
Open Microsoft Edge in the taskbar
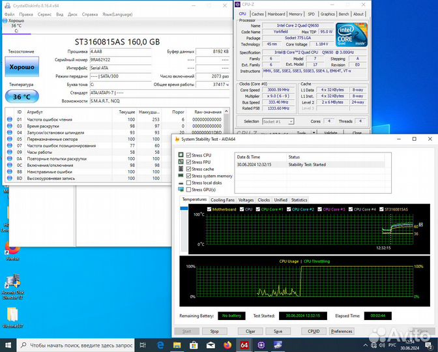click(162, 345)
